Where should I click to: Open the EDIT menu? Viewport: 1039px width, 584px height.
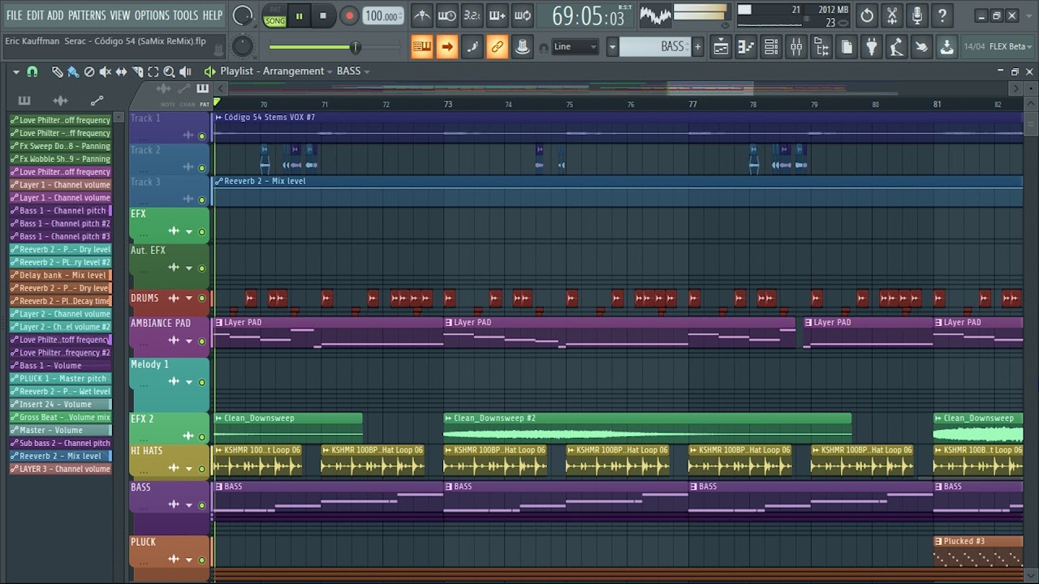point(35,15)
